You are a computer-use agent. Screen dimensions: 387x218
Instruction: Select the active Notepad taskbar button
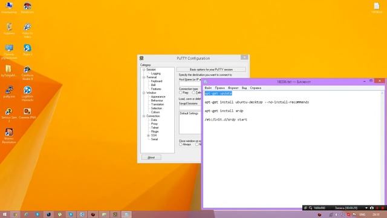tap(126, 214)
